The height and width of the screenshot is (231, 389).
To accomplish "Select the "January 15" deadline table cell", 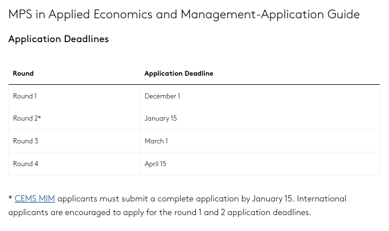I will (161, 118).
